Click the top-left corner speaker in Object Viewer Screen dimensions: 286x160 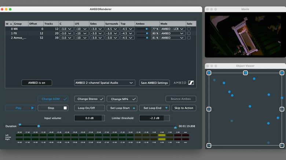pyautogui.click(x=209, y=73)
